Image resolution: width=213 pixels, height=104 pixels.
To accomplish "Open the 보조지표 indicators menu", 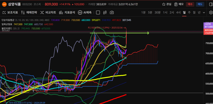I will point(10,13).
